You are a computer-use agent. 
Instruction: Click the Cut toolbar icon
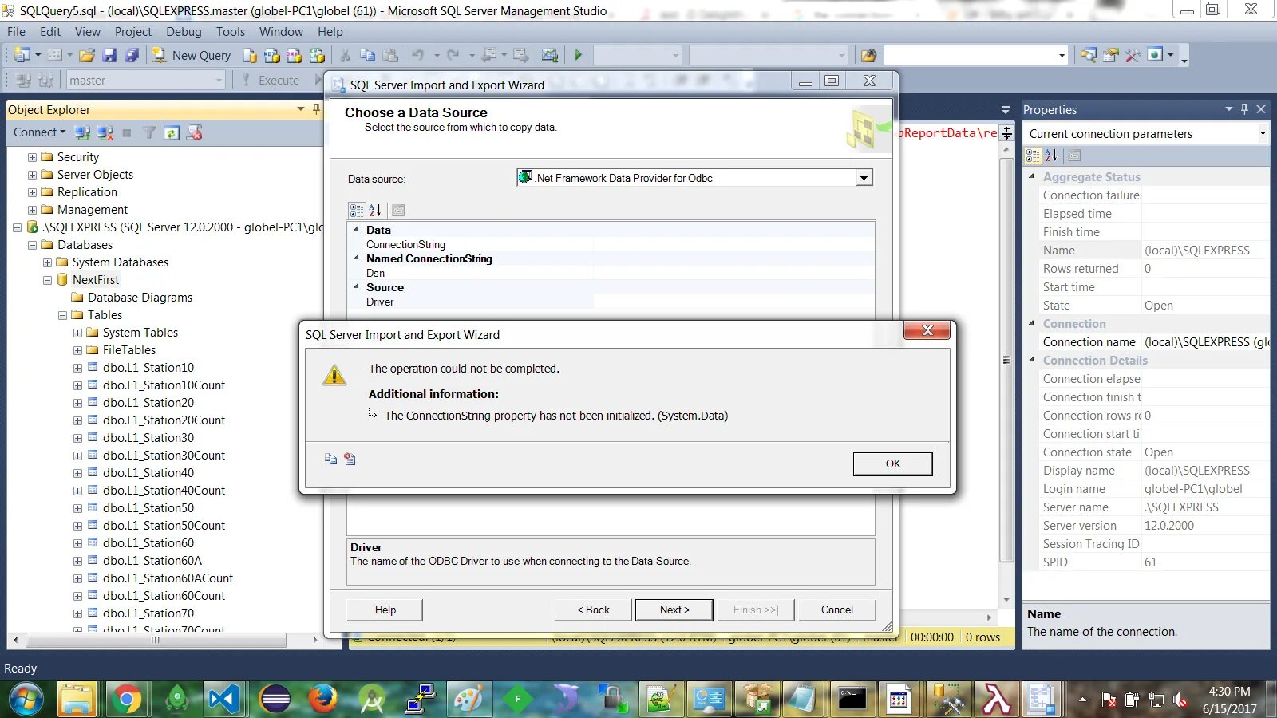tap(345, 55)
